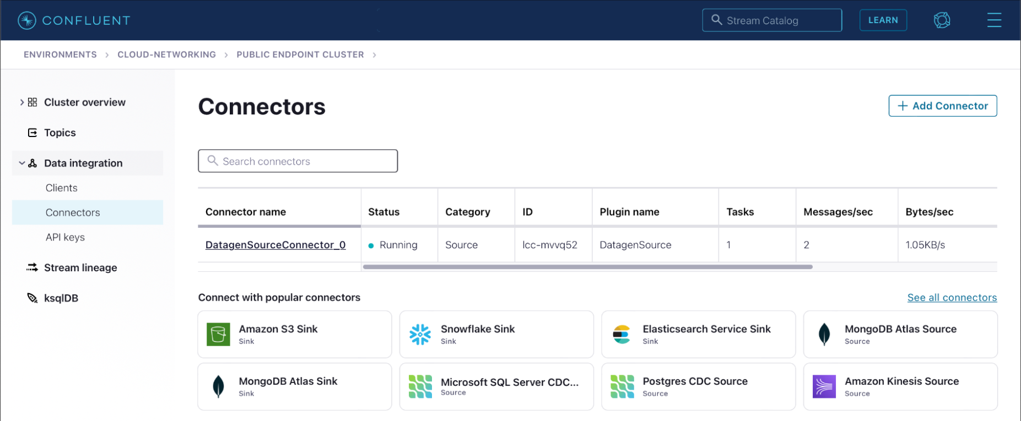Click the Search connectors magnifier icon
The height and width of the screenshot is (421, 1021).
(x=213, y=161)
